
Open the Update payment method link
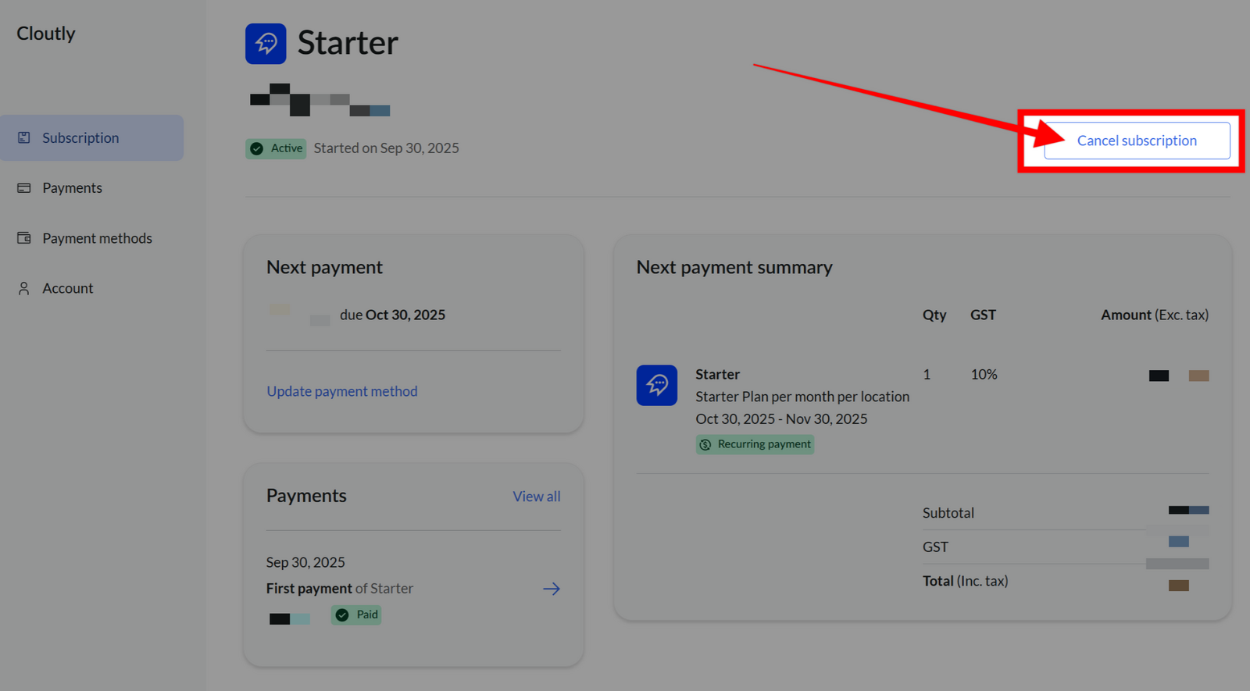[x=342, y=391]
